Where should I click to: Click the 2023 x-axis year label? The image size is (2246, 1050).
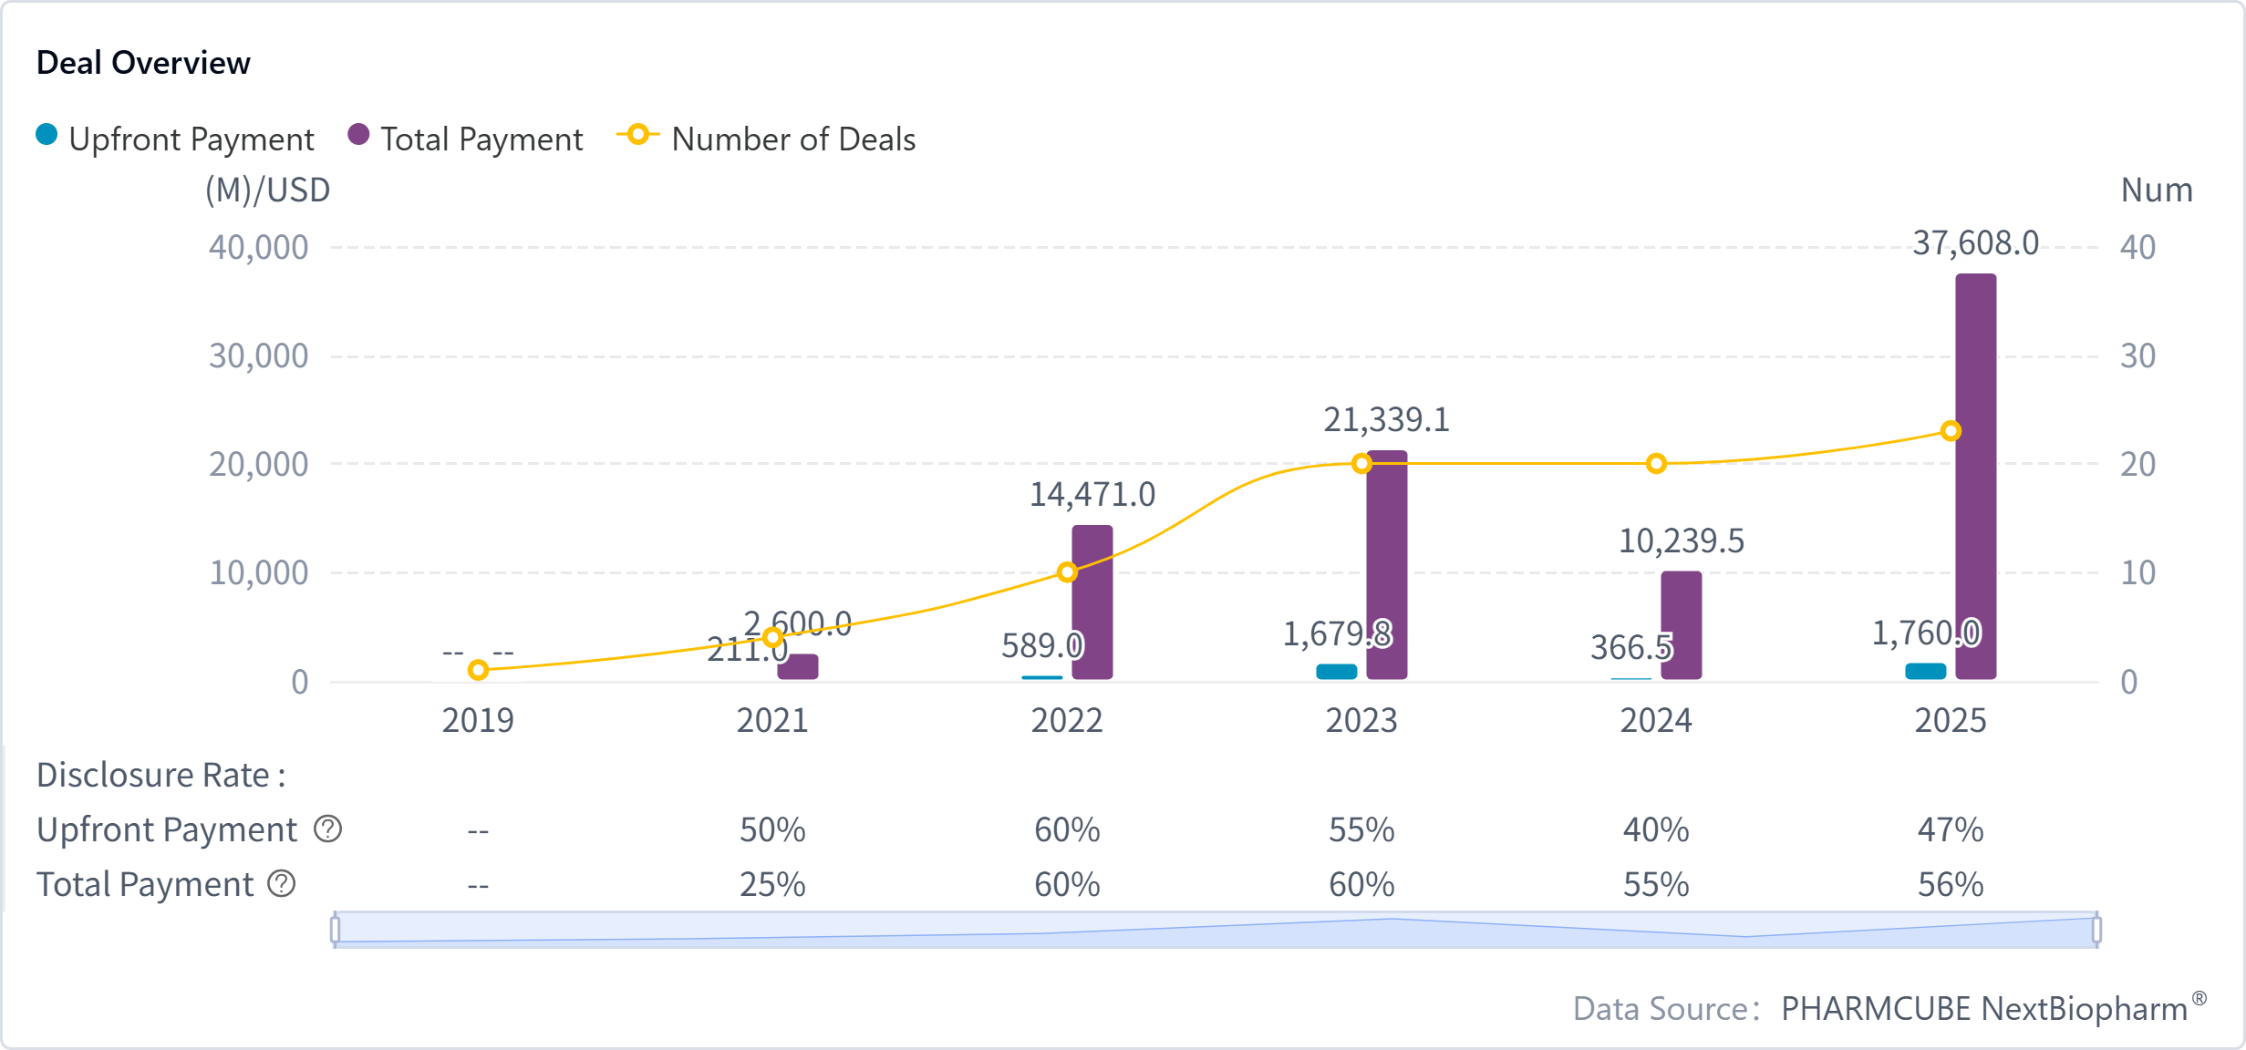tap(1361, 721)
